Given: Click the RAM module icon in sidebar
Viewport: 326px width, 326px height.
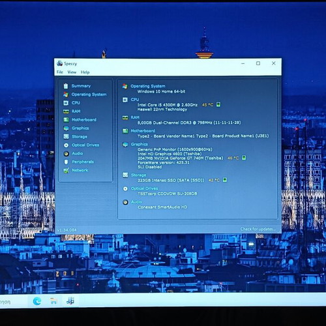Looking at the screenshot, I should point(66,111).
